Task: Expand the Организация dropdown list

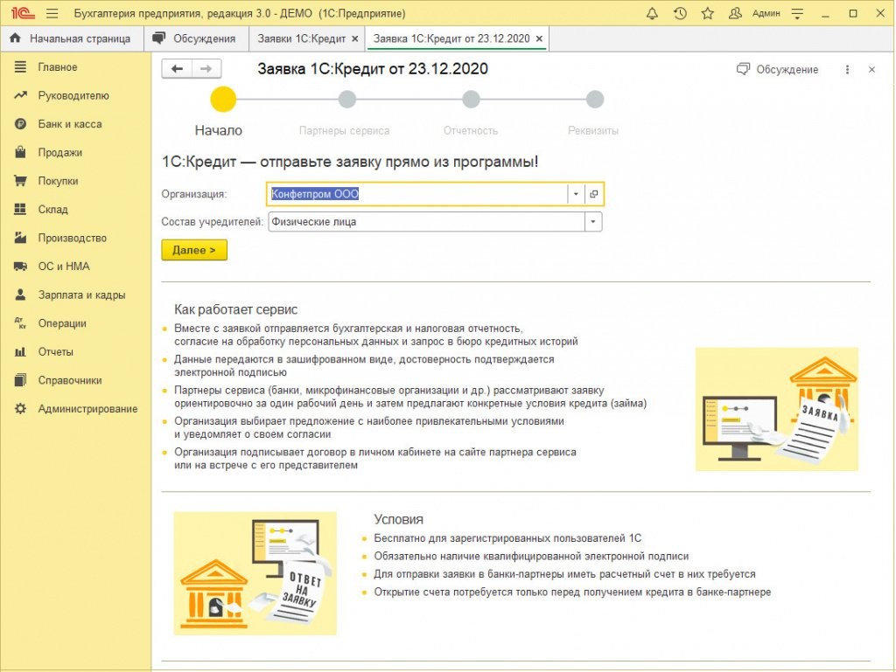Action: click(576, 194)
